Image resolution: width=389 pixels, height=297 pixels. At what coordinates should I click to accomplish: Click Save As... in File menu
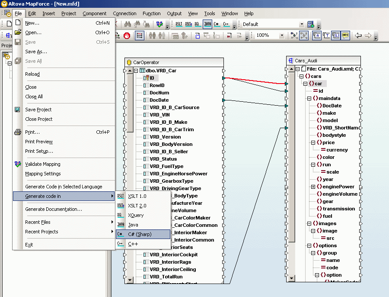pyautogui.click(x=64, y=52)
